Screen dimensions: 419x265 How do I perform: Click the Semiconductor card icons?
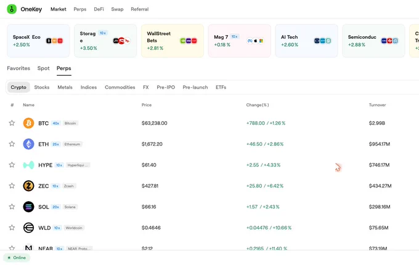pyautogui.click(x=389, y=41)
